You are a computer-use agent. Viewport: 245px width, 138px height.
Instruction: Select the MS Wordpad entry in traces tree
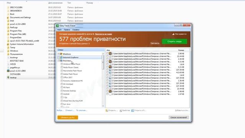tap(68, 84)
